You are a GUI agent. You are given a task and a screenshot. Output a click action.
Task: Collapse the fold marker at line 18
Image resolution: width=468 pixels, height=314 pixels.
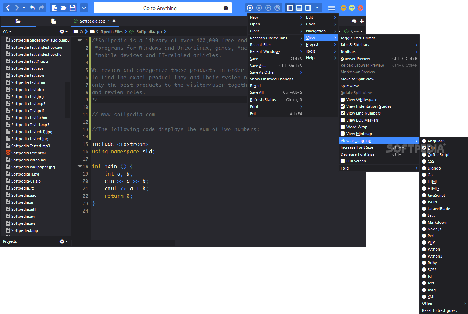[80, 166]
